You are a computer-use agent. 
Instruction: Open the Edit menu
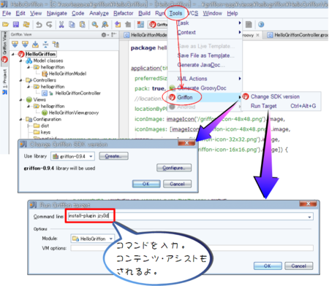tap(20, 13)
